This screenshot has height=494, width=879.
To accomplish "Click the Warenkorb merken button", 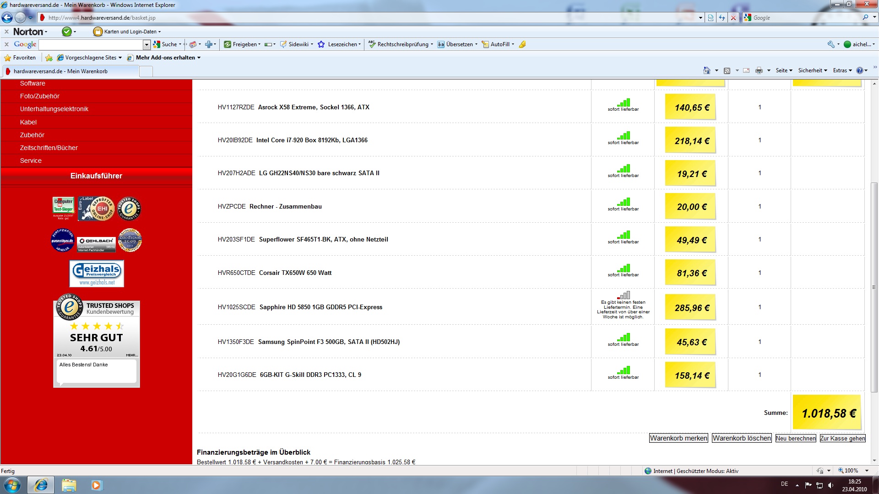I will [x=678, y=438].
